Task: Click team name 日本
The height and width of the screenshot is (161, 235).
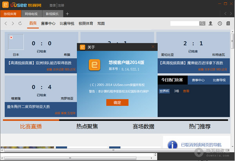Action: tap(16, 55)
